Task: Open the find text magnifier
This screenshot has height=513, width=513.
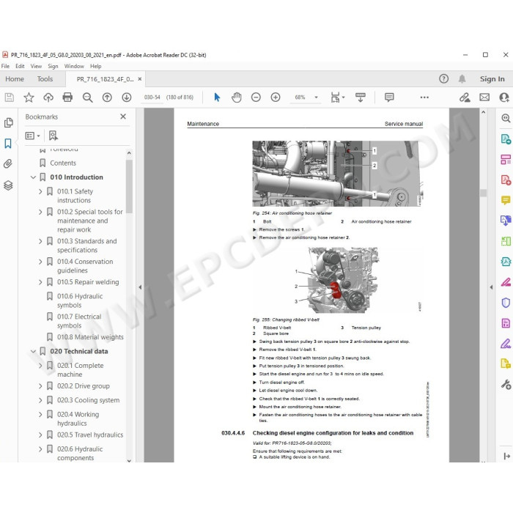Action: tap(87, 97)
